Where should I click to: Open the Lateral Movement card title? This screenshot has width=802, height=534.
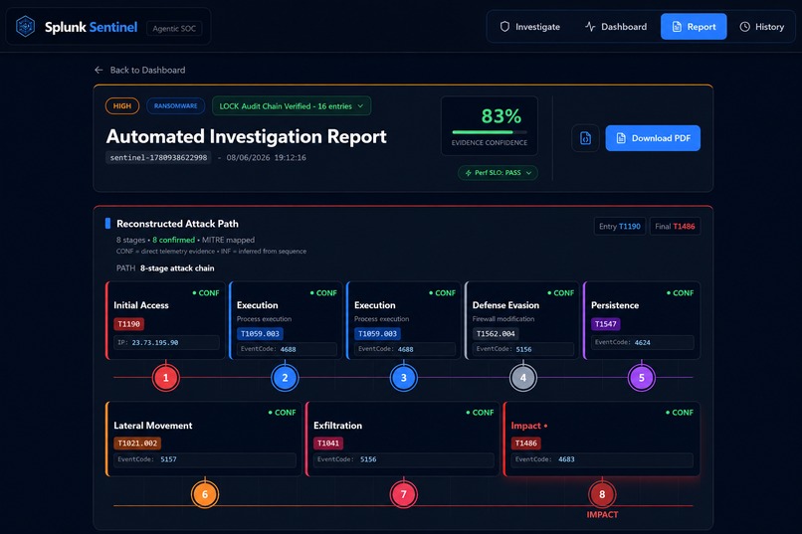tap(153, 426)
